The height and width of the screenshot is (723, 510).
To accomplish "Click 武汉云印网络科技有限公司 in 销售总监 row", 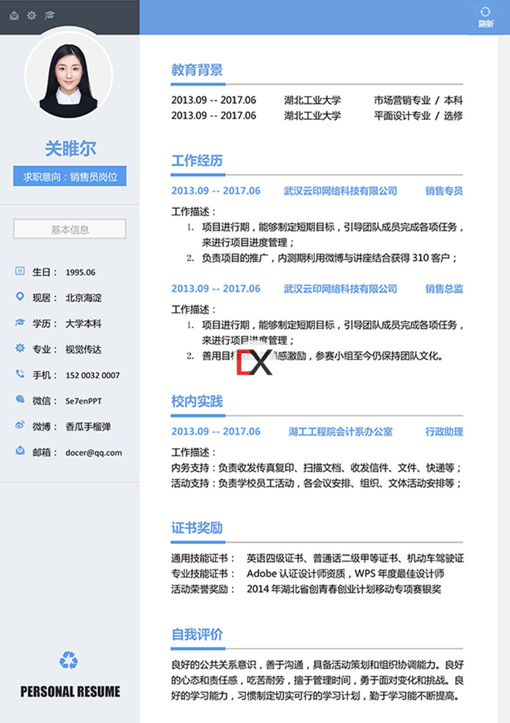I will pos(340,288).
